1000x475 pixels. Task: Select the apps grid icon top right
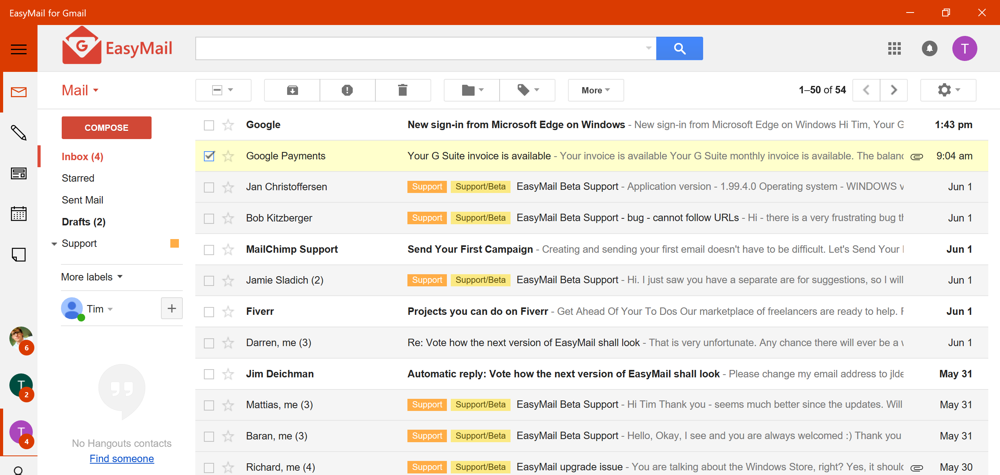tap(894, 48)
